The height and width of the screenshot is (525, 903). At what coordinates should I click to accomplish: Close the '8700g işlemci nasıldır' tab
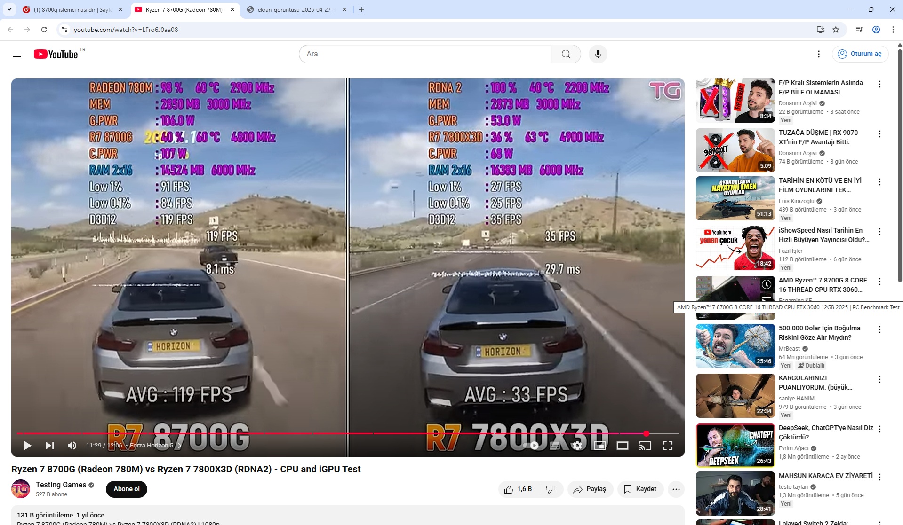(120, 9)
